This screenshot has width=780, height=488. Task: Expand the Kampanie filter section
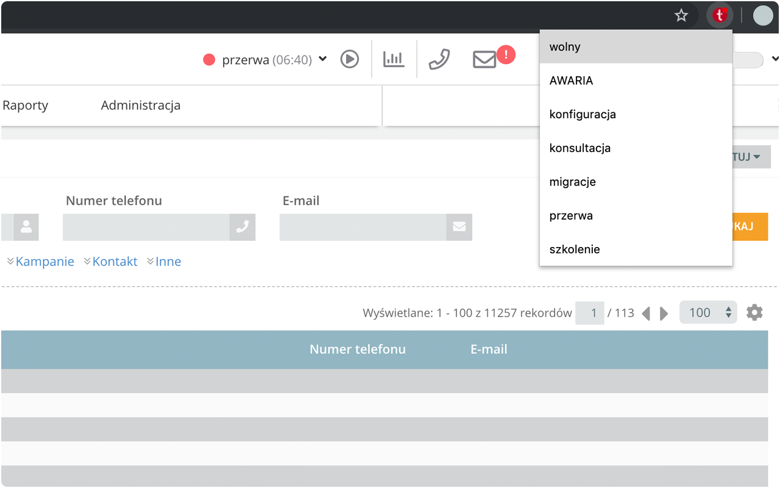pyautogui.click(x=41, y=262)
